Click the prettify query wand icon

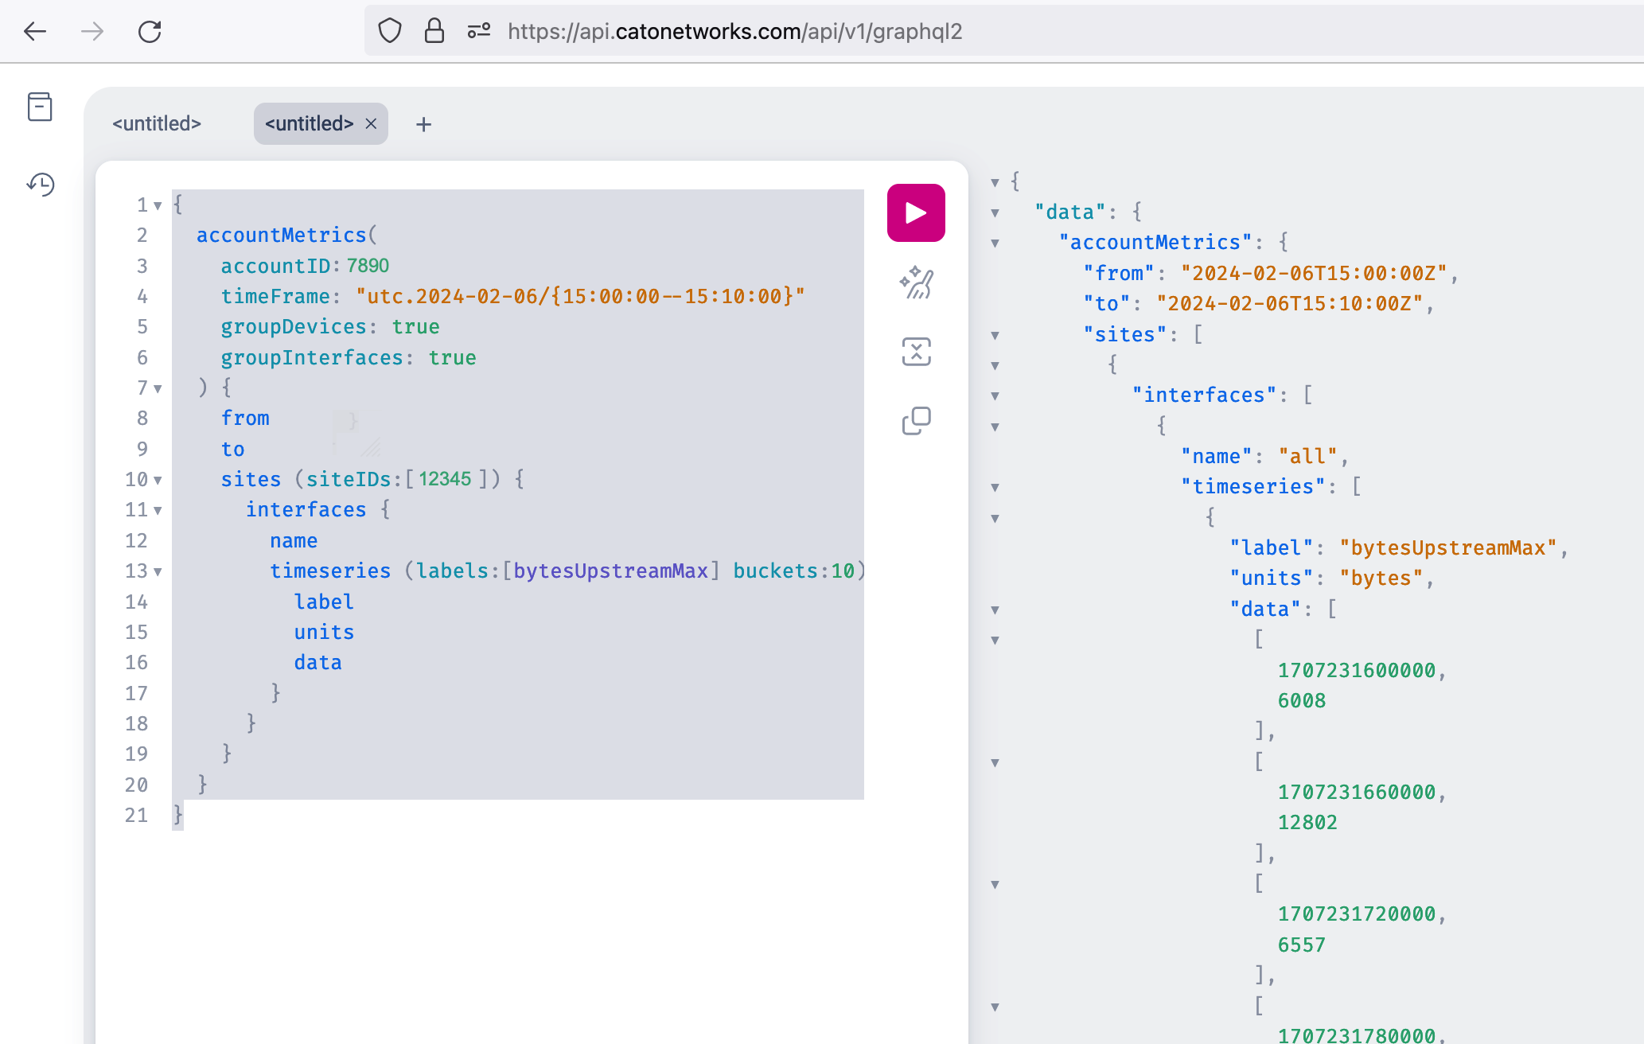916,282
